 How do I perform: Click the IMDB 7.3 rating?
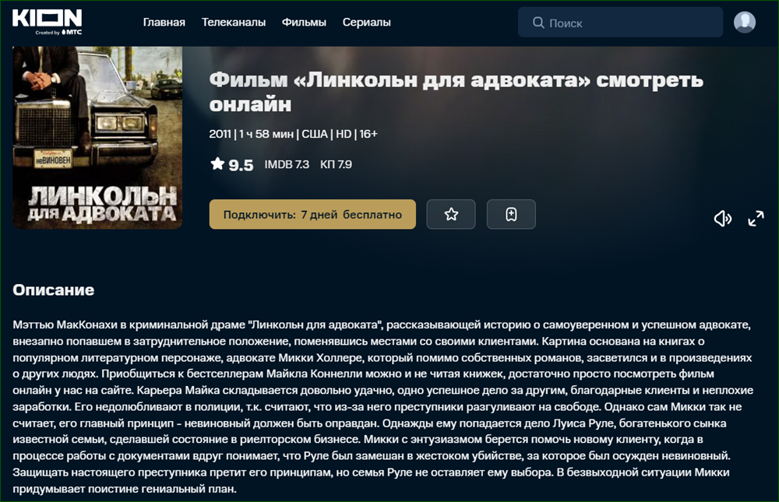click(x=287, y=164)
